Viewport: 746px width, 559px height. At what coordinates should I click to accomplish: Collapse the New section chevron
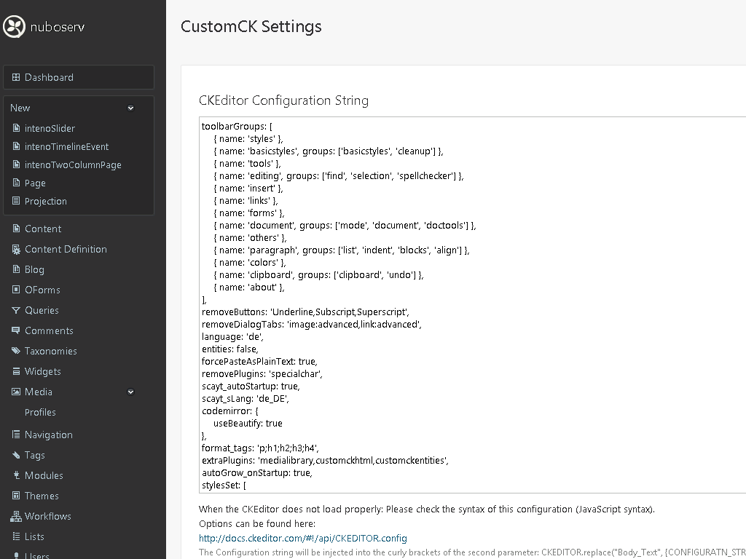click(131, 108)
